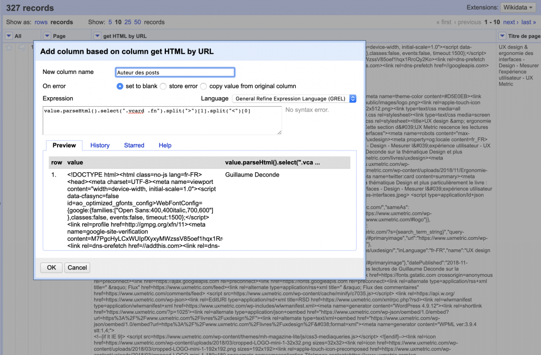The width and height of the screenshot is (541, 355).
Task: Open the Wikidata extensions dropdown
Action: coord(518,7)
